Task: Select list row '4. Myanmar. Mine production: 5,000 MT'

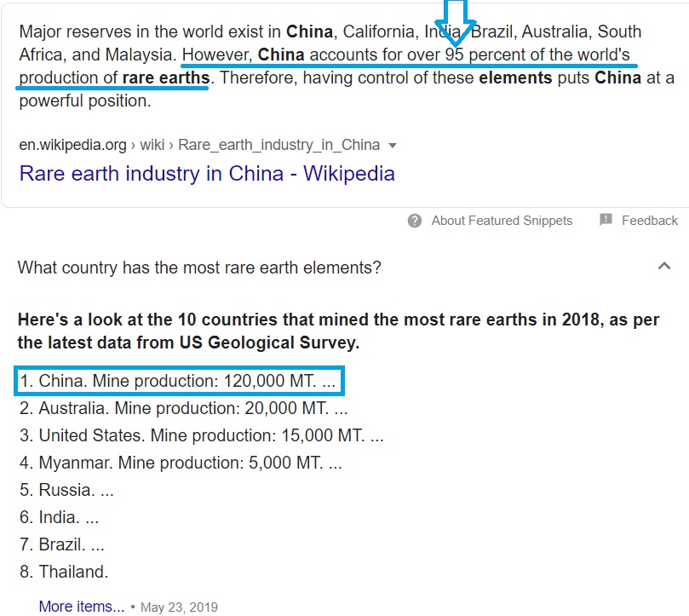Action: tap(181, 463)
